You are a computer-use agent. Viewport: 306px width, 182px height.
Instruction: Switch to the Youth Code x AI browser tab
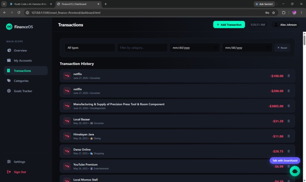click(x=31, y=4)
